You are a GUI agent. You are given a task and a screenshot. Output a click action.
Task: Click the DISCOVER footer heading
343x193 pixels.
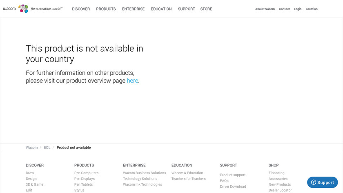pos(35,165)
